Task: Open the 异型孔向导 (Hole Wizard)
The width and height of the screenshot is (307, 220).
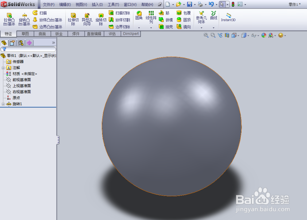Action: [x=87, y=19]
